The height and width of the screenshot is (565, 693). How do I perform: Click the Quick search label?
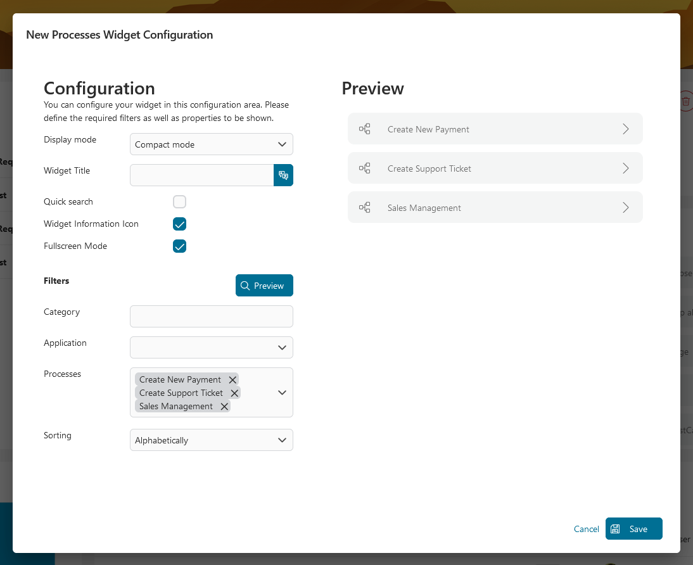coord(68,201)
